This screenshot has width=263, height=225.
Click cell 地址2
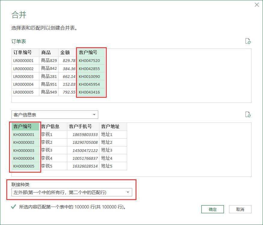(x=113, y=143)
